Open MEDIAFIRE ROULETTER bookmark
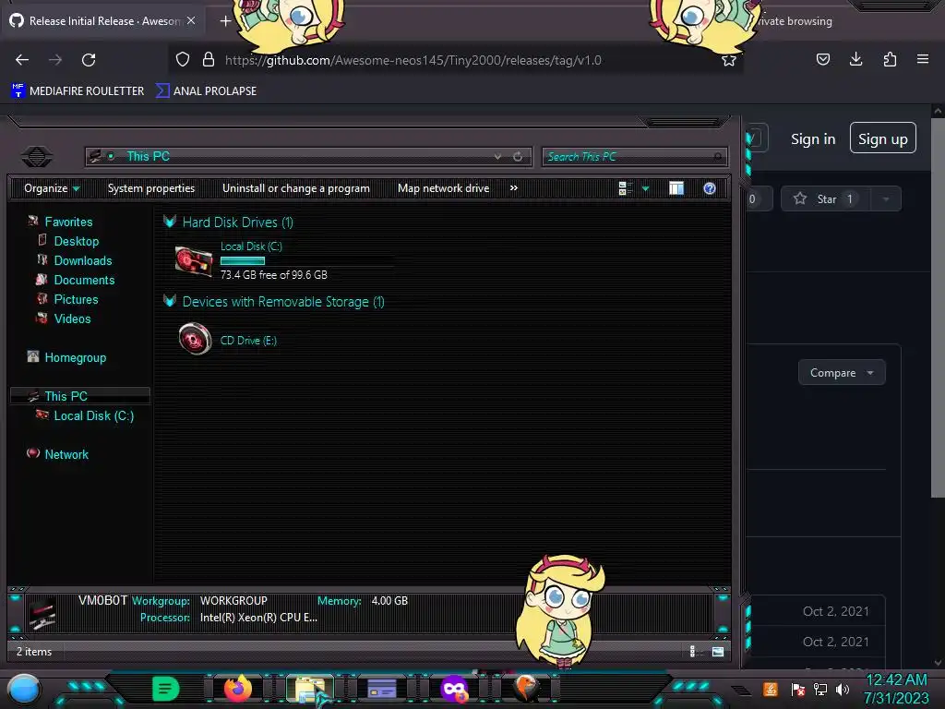Viewport: 945px width, 709px height. [x=78, y=91]
